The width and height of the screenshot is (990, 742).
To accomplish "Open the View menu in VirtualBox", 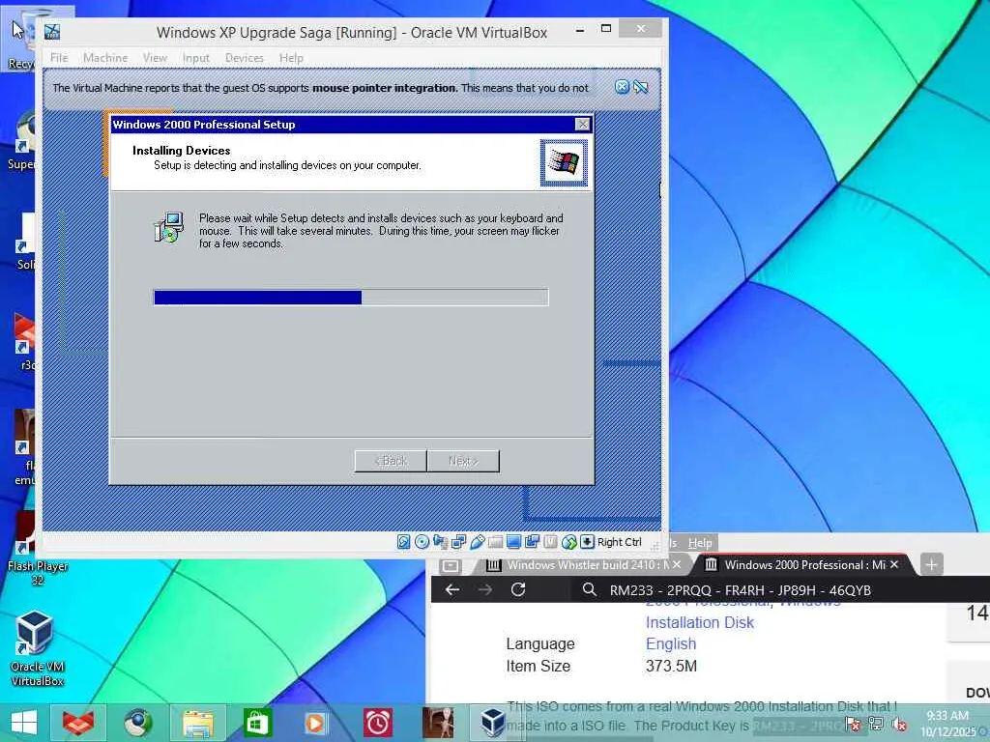I will pos(155,57).
